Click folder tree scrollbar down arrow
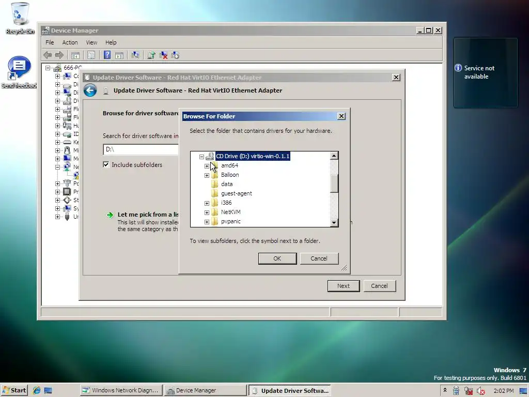Image resolution: width=529 pixels, height=397 pixels. click(334, 222)
